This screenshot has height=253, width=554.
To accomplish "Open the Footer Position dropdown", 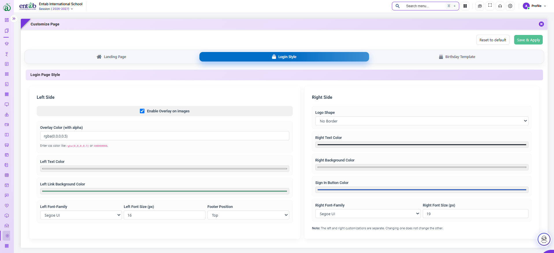I will click(248, 215).
